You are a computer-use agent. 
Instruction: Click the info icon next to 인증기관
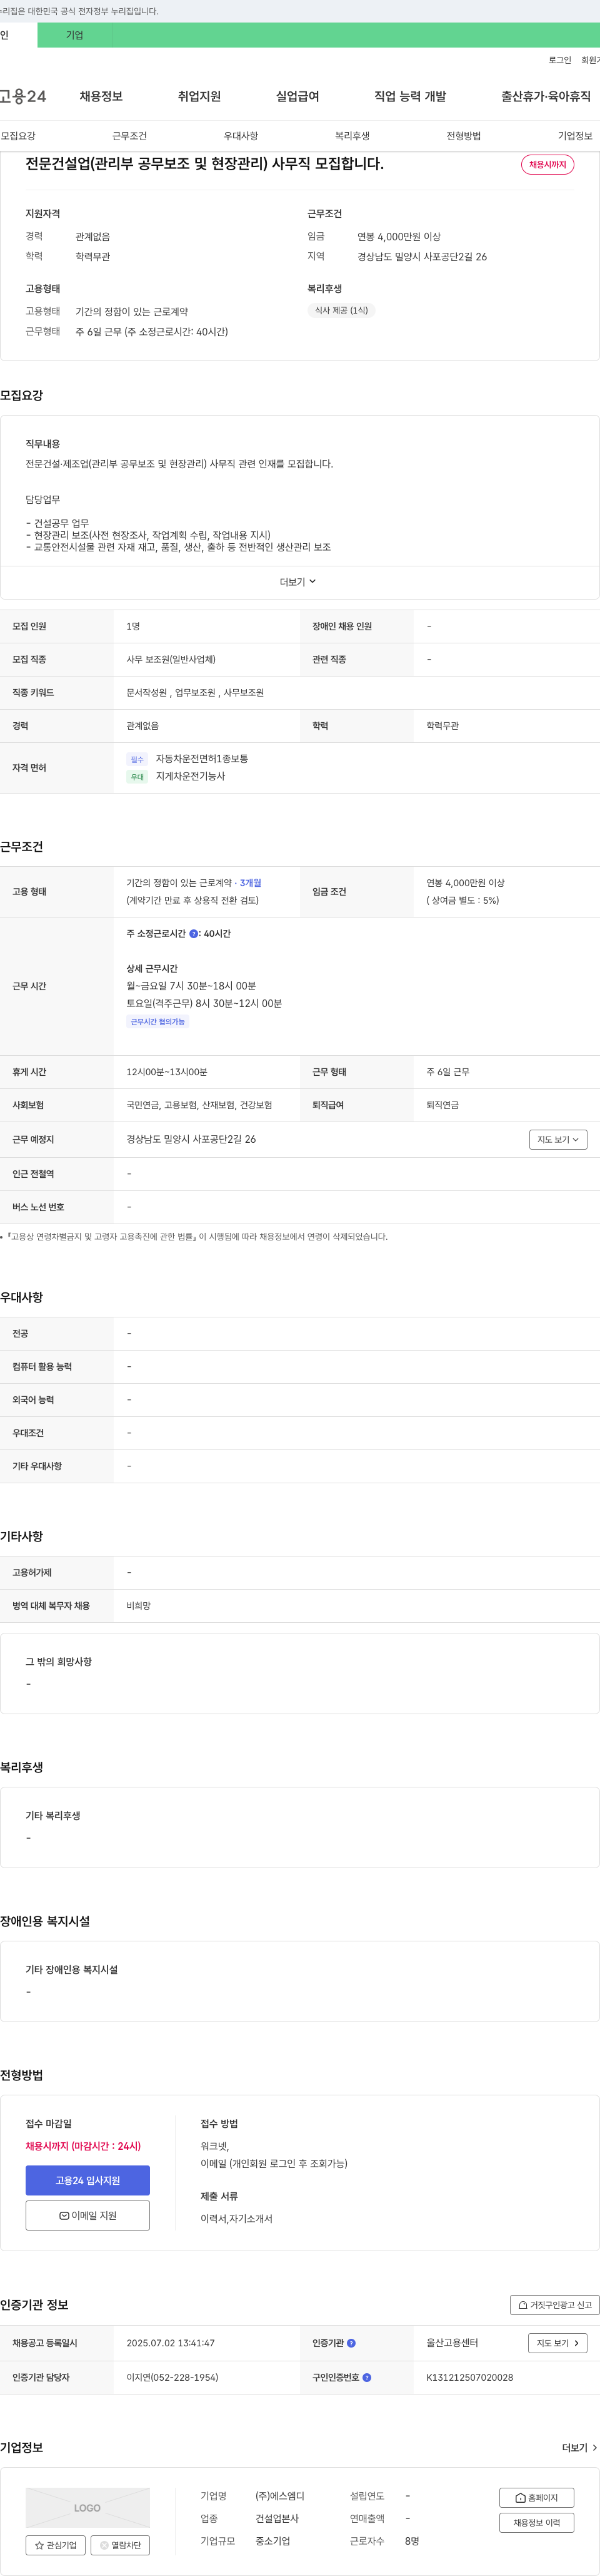pos(351,2343)
